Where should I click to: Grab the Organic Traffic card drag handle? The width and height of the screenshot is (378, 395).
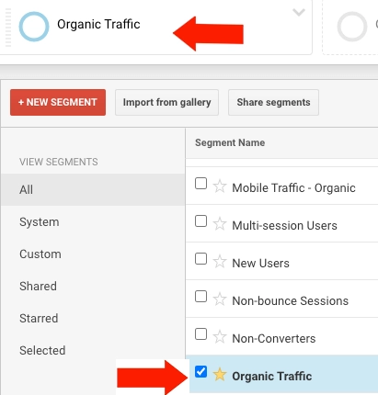point(8,28)
